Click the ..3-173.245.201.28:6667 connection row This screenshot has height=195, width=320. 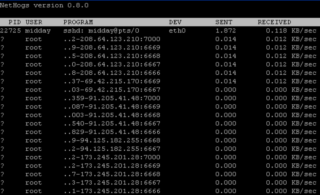(159, 183)
